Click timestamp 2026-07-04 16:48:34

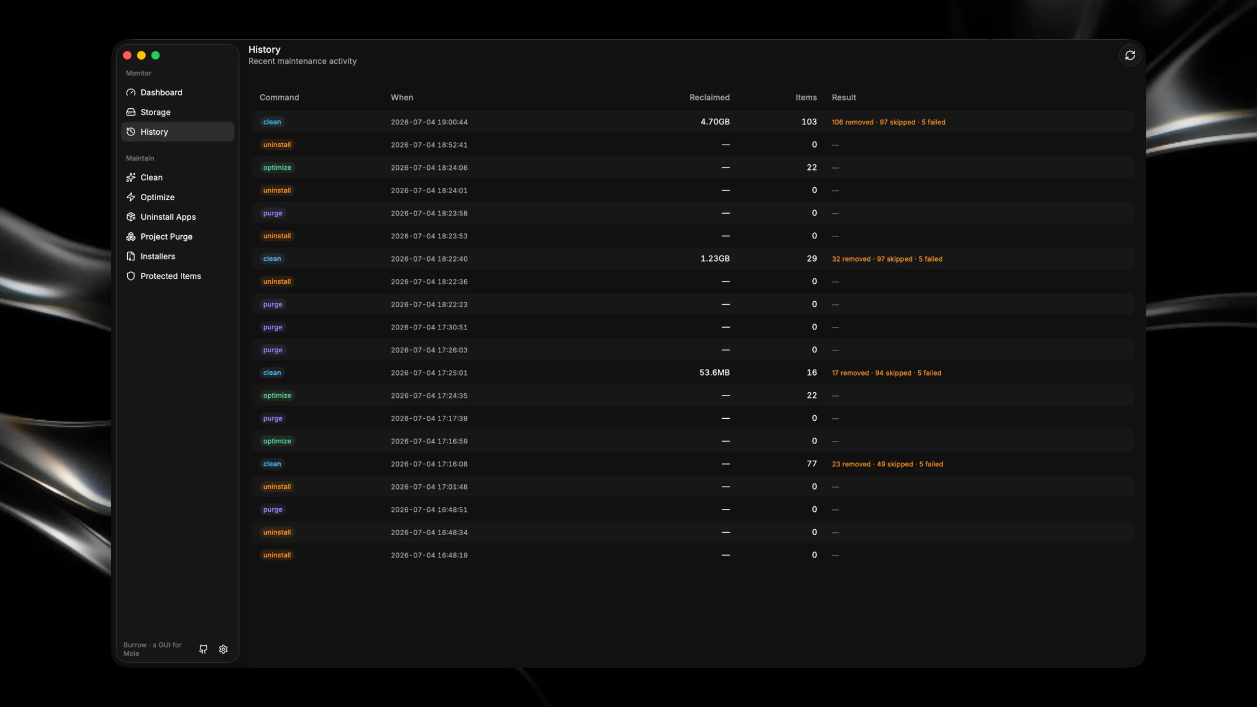tap(429, 532)
